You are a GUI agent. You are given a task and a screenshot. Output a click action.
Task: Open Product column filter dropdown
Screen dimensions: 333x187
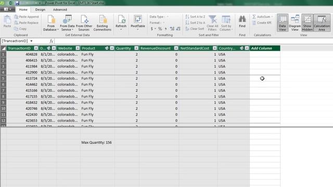coord(112,48)
